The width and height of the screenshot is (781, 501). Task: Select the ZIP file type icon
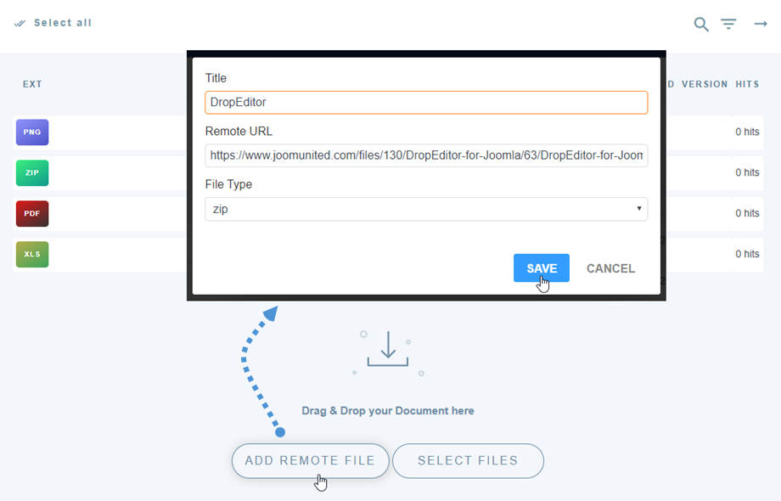point(32,172)
